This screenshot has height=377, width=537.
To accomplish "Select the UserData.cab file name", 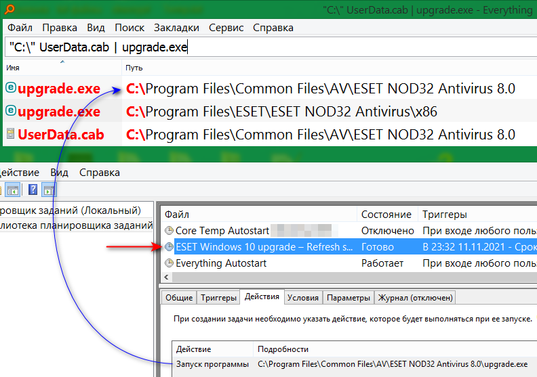I will (60, 135).
